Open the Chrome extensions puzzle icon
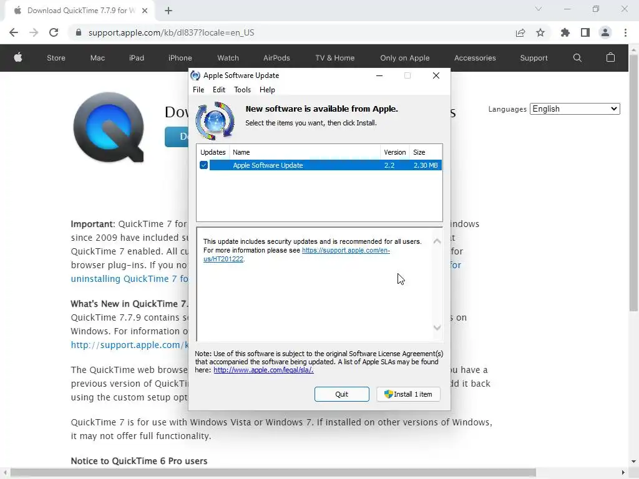Viewport: 639px width, 479px height. coord(565,32)
